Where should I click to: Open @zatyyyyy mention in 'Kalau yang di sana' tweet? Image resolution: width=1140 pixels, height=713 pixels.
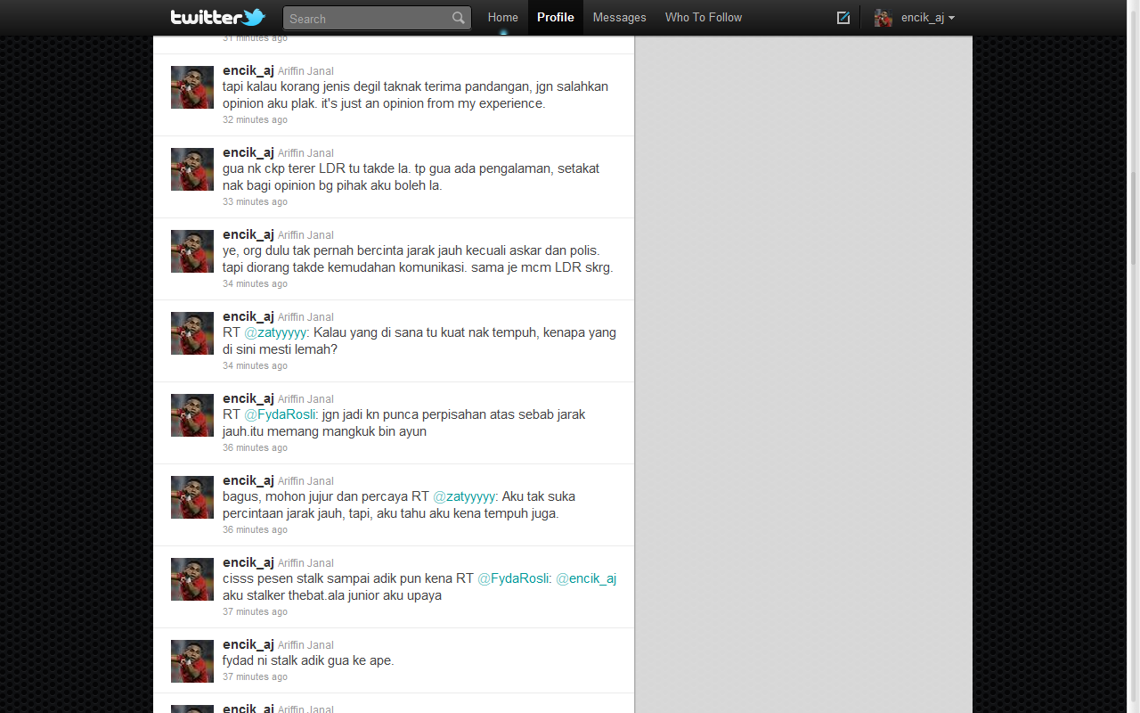(275, 332)
